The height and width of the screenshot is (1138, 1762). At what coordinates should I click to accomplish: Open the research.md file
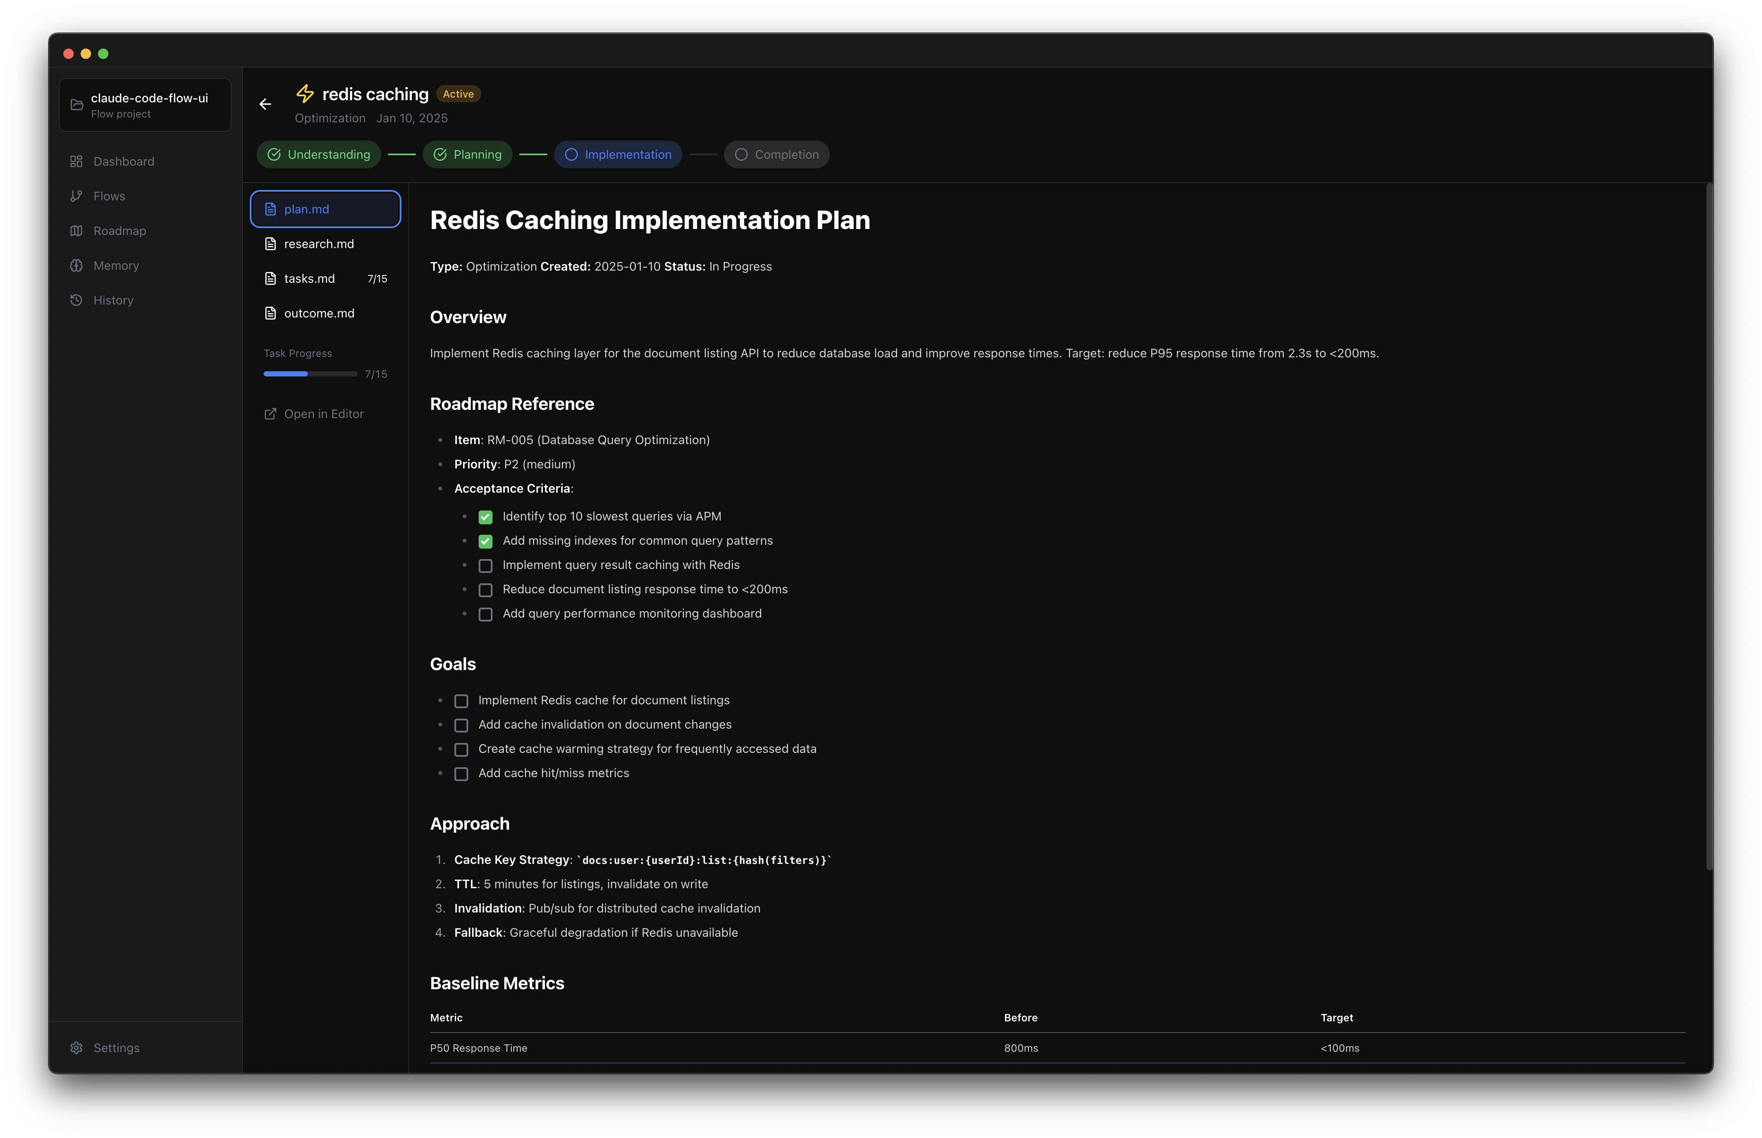(x=318, y=244)
